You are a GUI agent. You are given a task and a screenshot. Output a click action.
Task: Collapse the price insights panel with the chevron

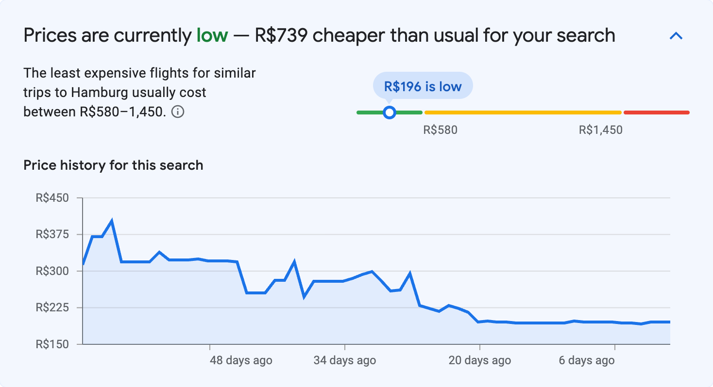tap(676, 35)
